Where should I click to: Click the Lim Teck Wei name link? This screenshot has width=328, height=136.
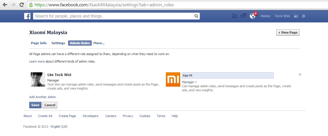(x=59, y=75)
